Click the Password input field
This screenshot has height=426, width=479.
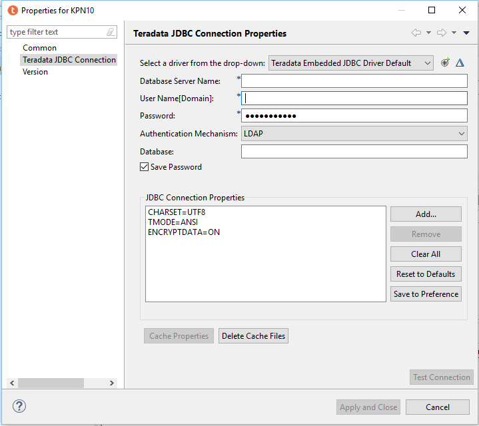point(354,116)
